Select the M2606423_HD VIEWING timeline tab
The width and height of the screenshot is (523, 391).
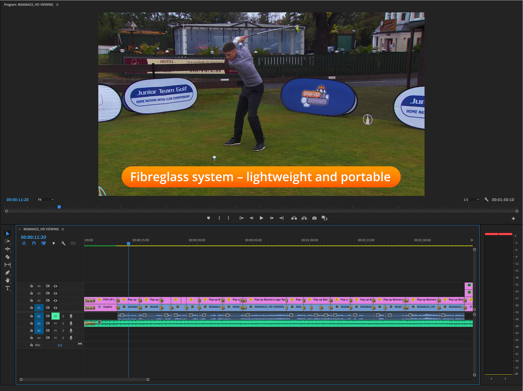(41, 229)
